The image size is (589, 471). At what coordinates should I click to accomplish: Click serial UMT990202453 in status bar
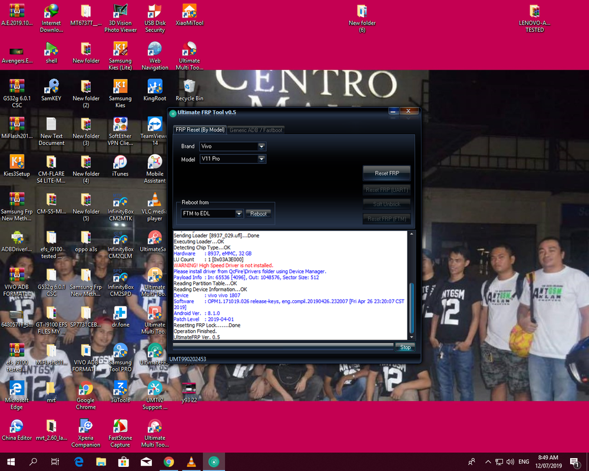pyautogui.click(x=187, y=359)
